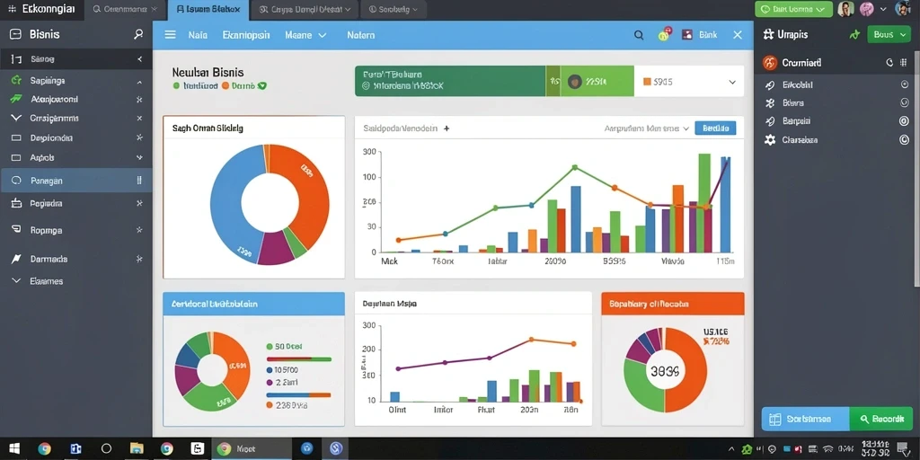Click the green Recordk button

tap(881, 419)
